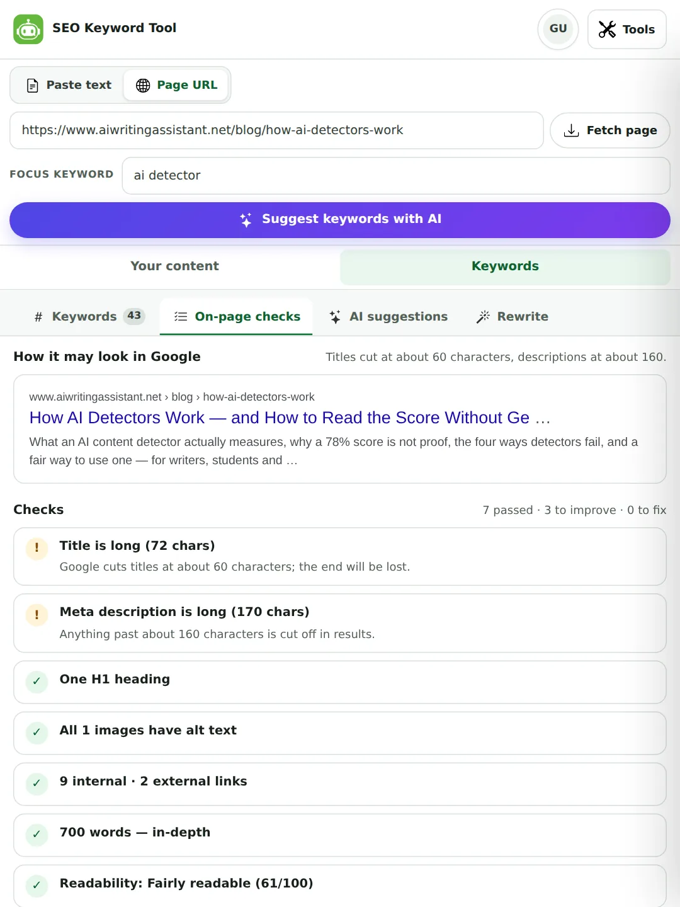Click the download icon in Fetch page
Image resolution: width=680 pixels, height=907 pixels.
tap(571, 130)
